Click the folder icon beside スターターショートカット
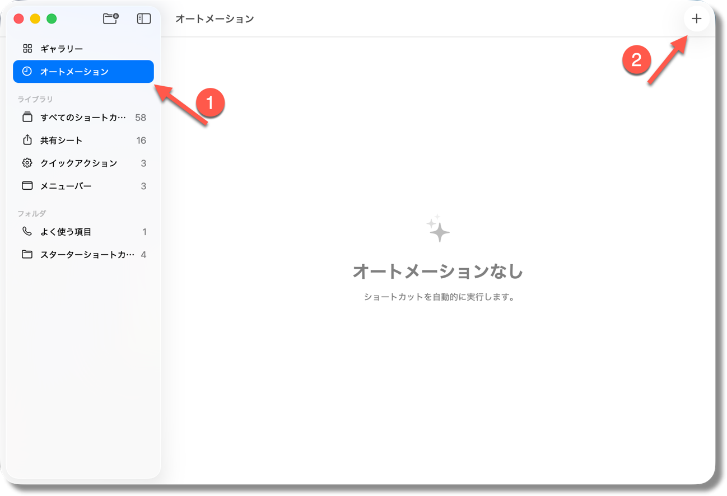This screenshot has width=727, height=496. (x=27, y=254)
